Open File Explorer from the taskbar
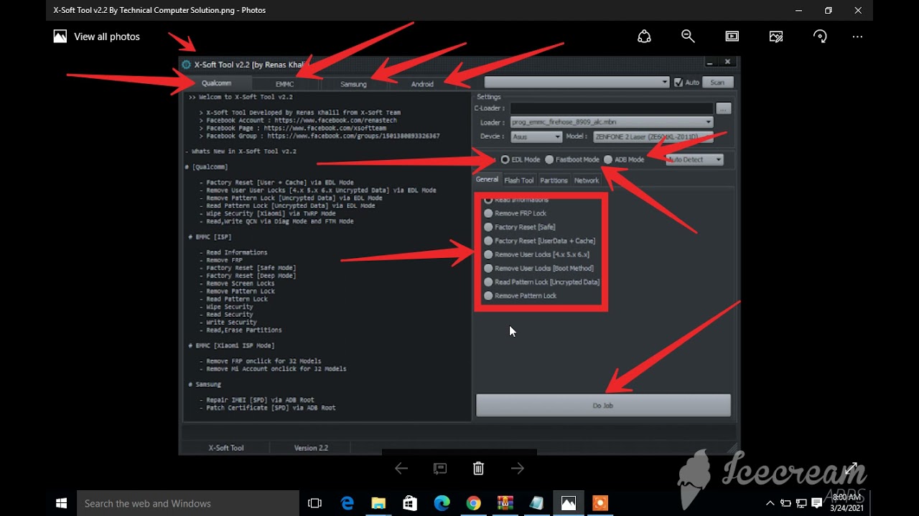919x516 pixels. tap(378, 503)
